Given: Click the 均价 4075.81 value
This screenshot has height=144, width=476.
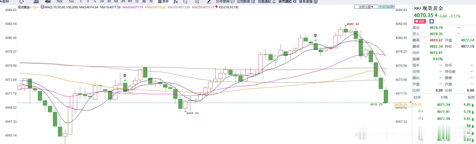Looking at the screenshot, I should [x=436, y=53].
